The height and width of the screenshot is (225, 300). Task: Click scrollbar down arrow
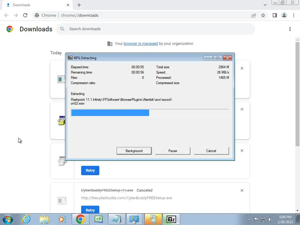pos(297,211)
